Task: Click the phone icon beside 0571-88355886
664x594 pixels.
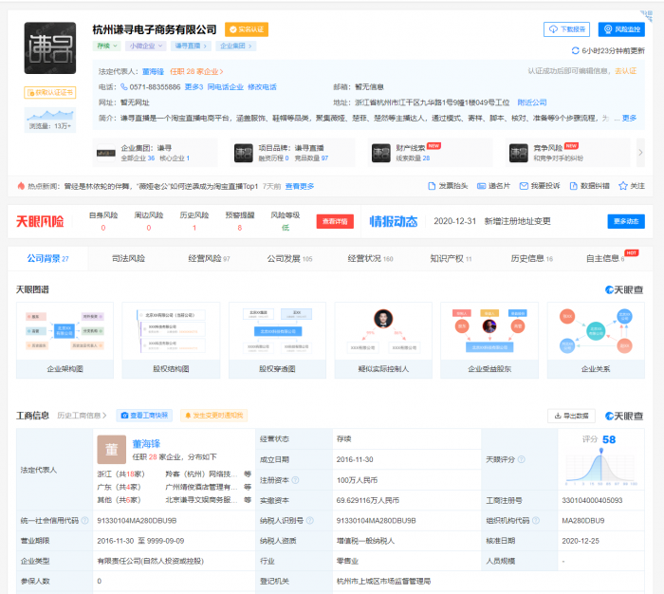Action: click(x=124, y=87)
